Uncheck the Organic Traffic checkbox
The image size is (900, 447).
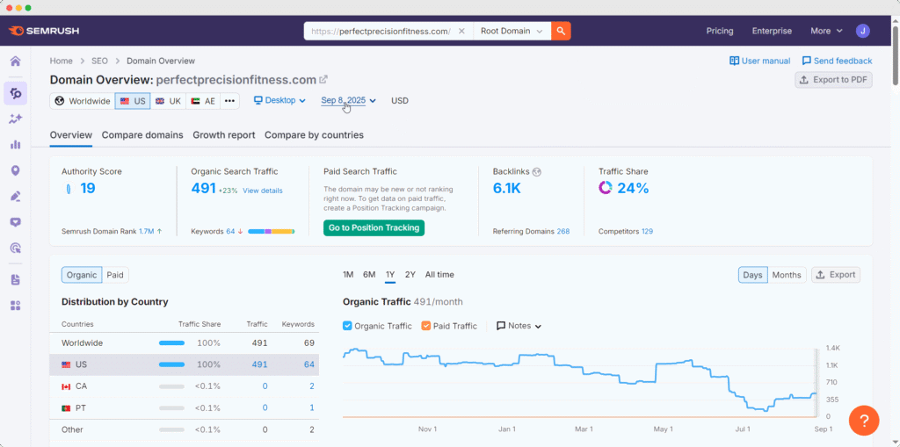click(x=347, y=326)
